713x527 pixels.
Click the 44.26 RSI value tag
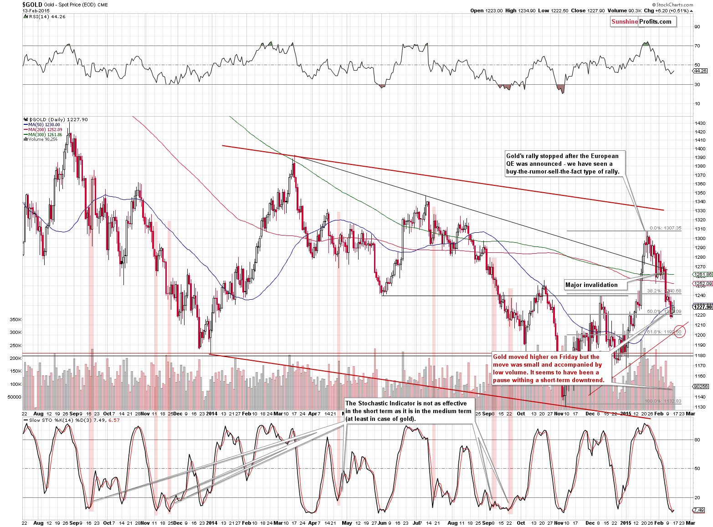700,71
